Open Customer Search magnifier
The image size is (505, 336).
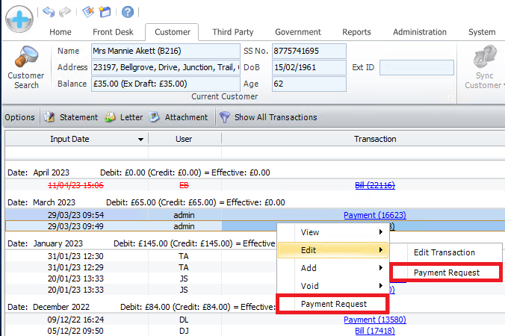click(x=26, y=67)
